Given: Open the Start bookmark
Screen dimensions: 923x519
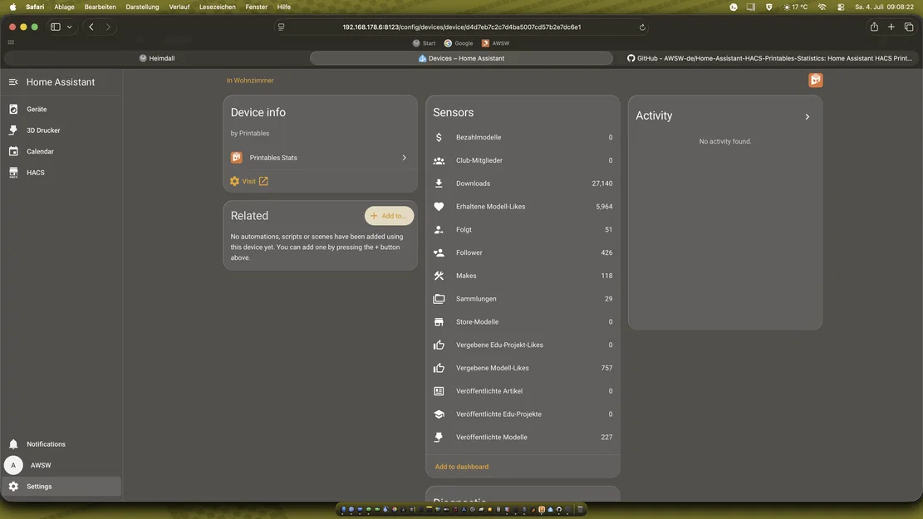Looking at the screenshot, I should [424, 43].
